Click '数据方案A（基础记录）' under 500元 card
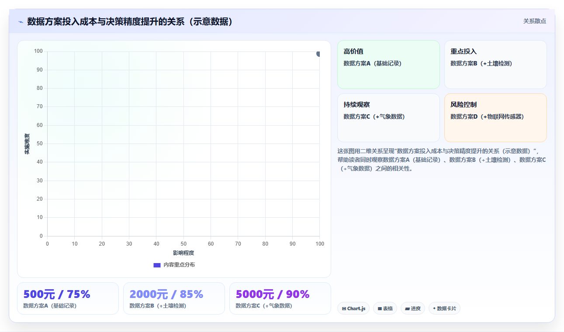Viewport: 564px width, 332px height. tap(50, 306)
